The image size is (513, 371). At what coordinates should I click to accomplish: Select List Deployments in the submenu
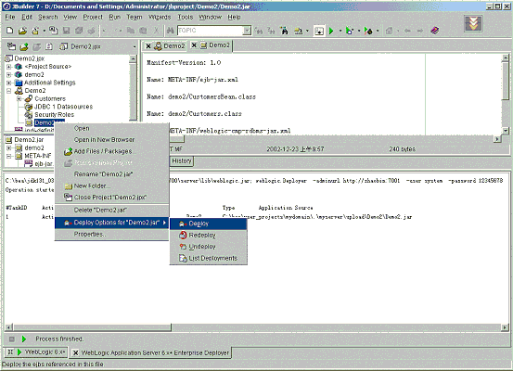209,258
